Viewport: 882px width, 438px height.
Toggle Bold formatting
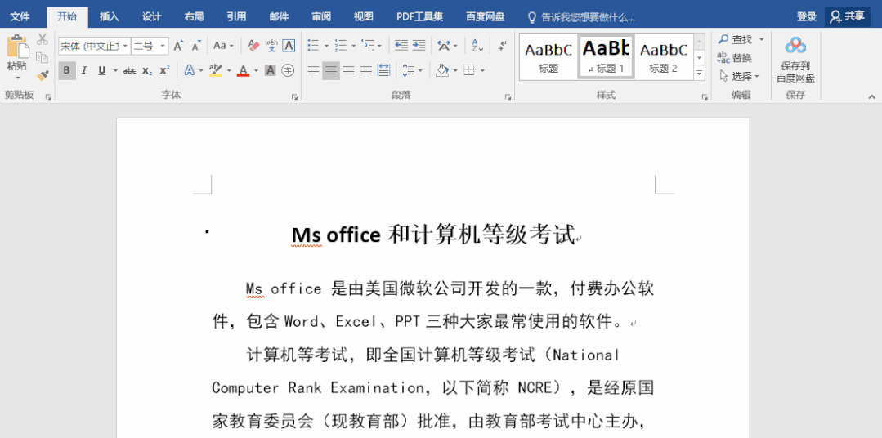pos(67,70)
